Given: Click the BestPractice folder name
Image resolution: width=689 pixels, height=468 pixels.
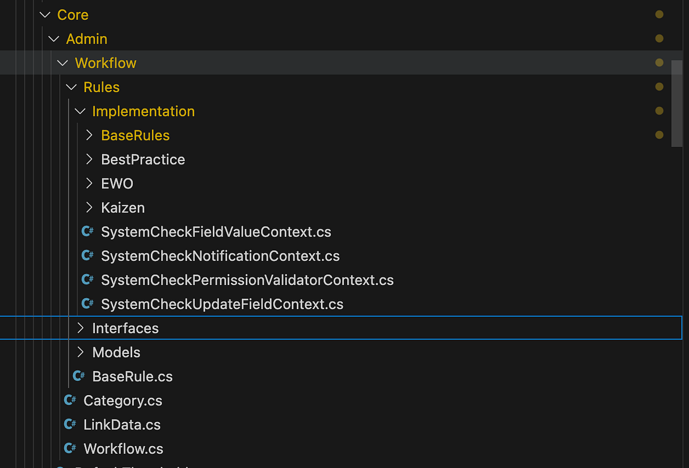Looking at the screenshot, I should click(x=143, y=159).
